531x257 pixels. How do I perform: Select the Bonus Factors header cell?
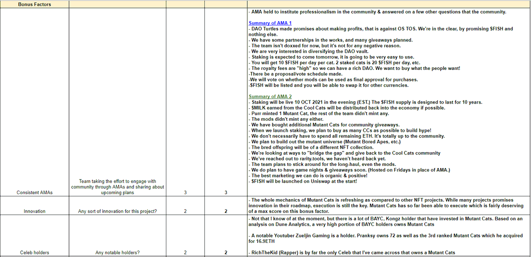click(35, 4)
